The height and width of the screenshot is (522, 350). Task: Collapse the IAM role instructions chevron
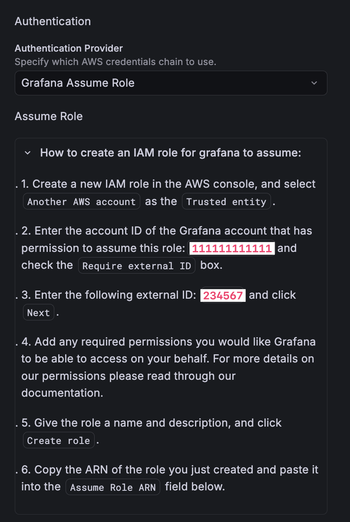coord(27,153)
